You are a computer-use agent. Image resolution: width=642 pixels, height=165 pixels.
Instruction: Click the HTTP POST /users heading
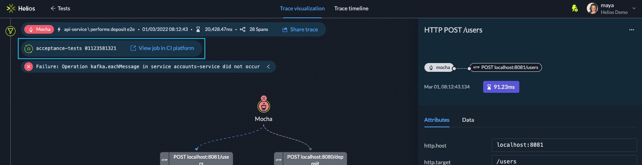click(x=453, y=30)
